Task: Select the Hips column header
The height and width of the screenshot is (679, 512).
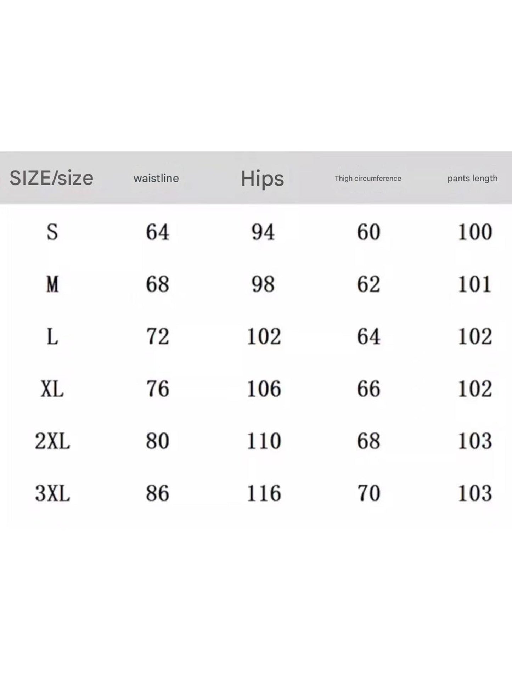Action: point(263,179)
